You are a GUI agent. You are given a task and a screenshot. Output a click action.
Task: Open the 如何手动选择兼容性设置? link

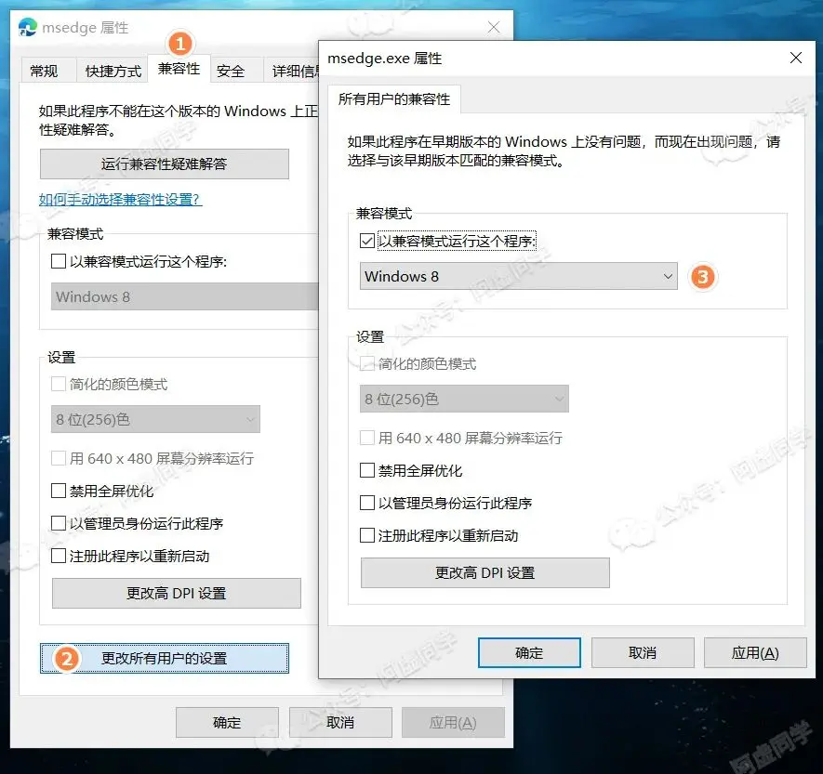point(120,199)
